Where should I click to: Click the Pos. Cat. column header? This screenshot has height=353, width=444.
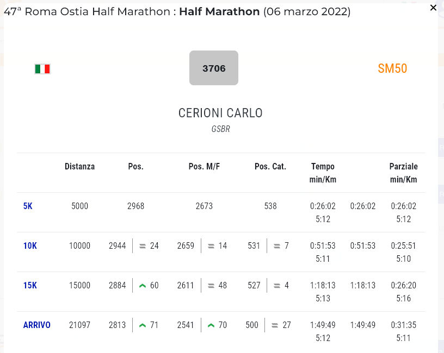(x=270, y=167)
